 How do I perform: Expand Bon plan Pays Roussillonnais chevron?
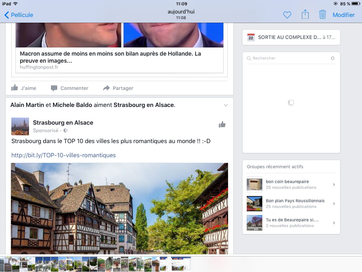[x=334, y=204]
